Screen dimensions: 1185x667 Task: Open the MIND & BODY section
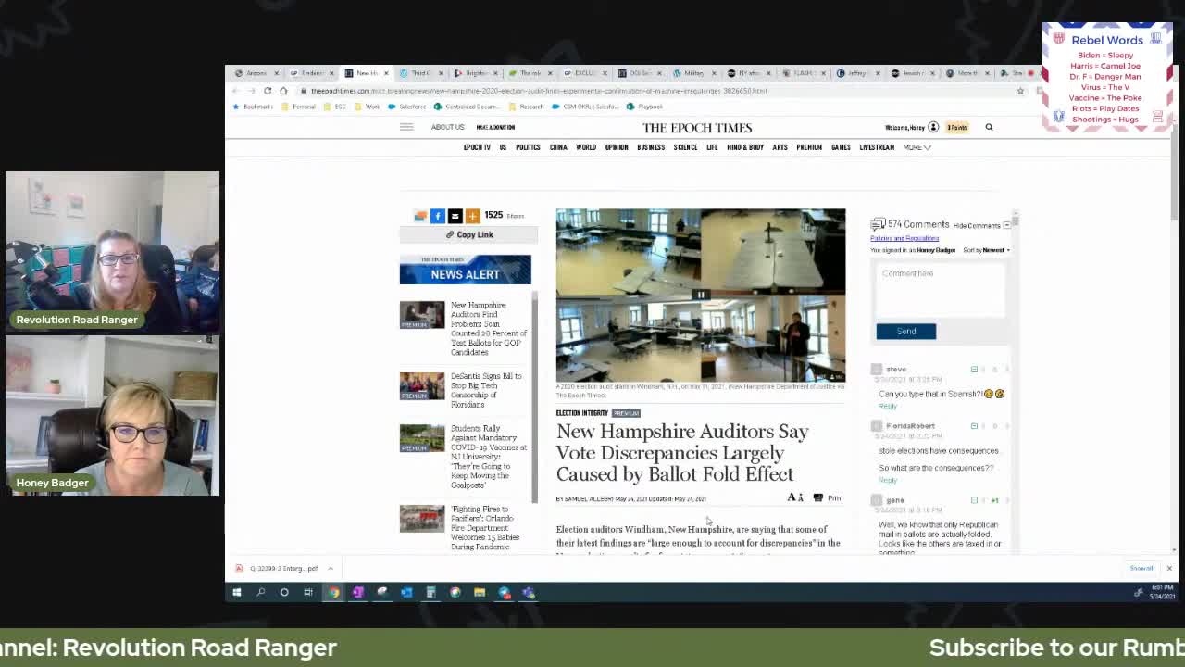point(745,147)
